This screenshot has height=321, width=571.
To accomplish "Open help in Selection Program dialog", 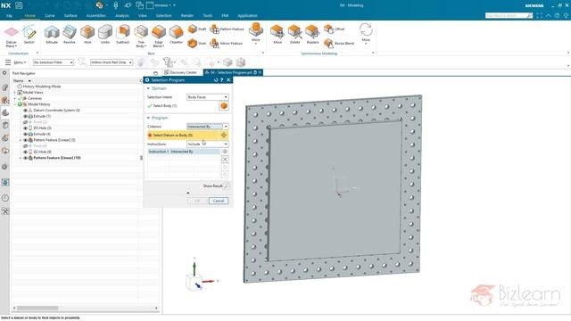I will pyautogui.click(x=221, y=80).
